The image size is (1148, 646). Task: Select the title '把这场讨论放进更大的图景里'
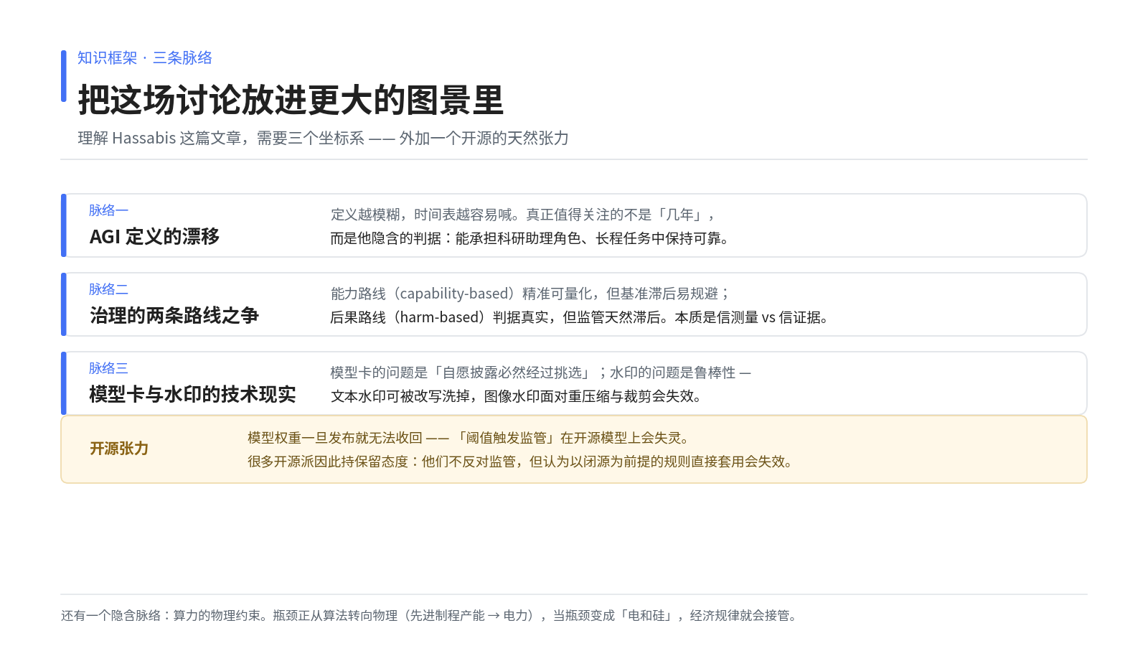point(291,100)
